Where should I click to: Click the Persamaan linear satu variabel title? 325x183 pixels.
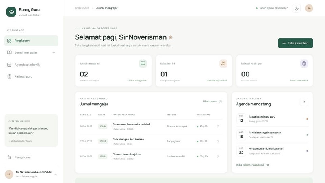[131, 124]
